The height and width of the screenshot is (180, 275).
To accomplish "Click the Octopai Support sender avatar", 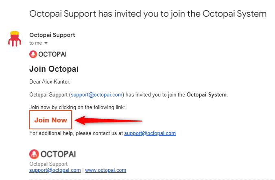I will (x=15, y=38).
